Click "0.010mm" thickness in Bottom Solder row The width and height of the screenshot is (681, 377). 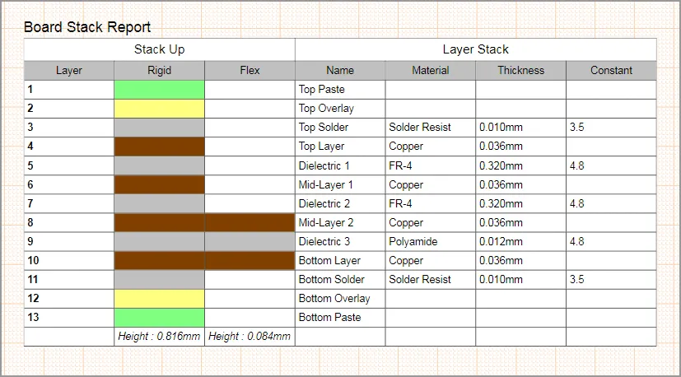pos(520,280)
